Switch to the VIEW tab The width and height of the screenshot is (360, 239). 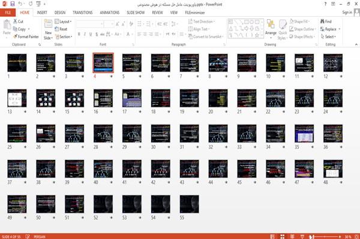coord(174,13)
